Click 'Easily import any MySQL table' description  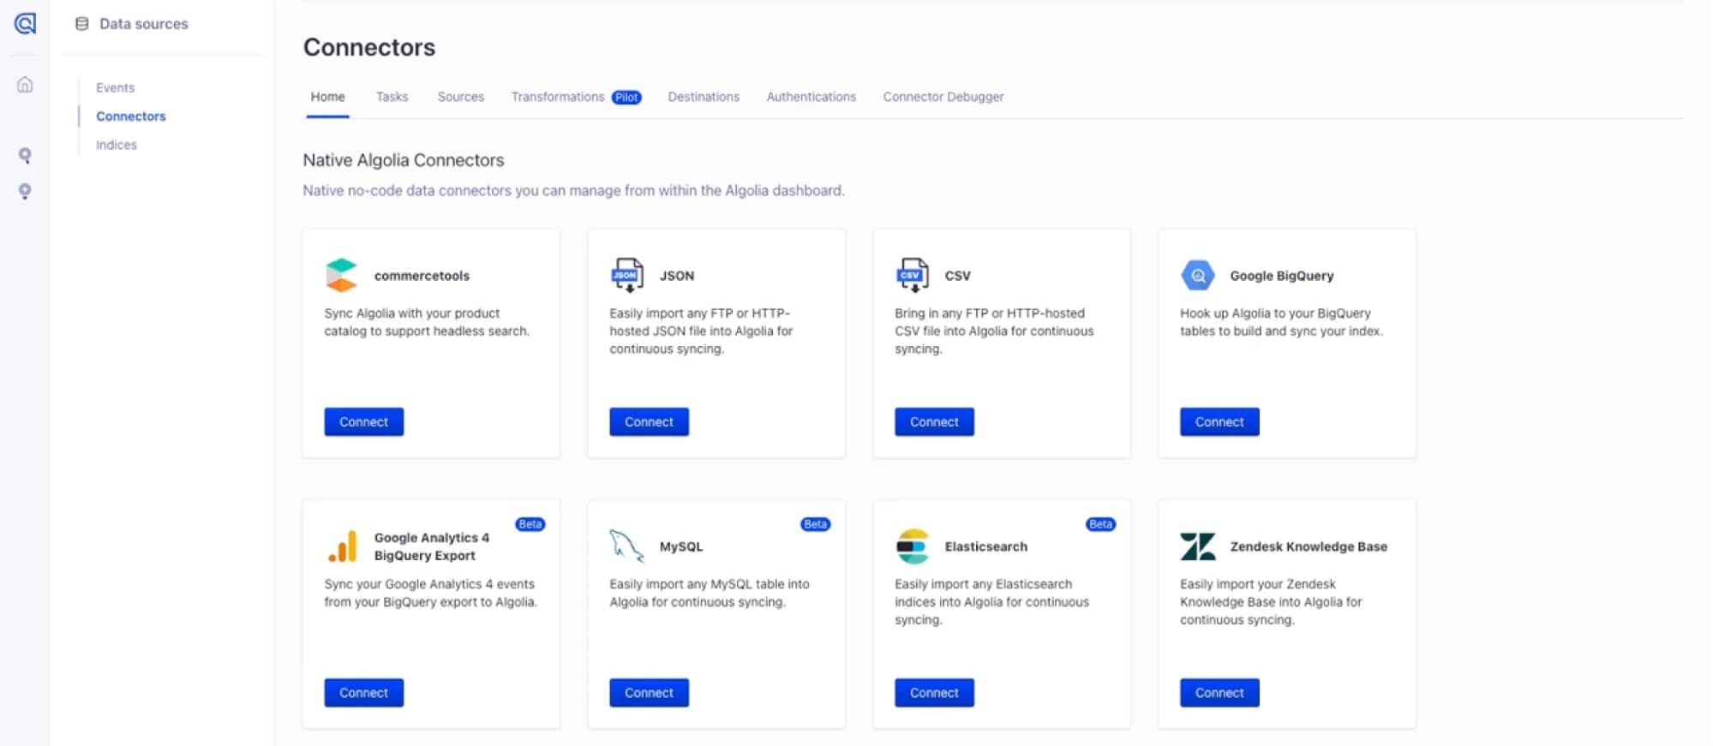click(x=710, y=593)
